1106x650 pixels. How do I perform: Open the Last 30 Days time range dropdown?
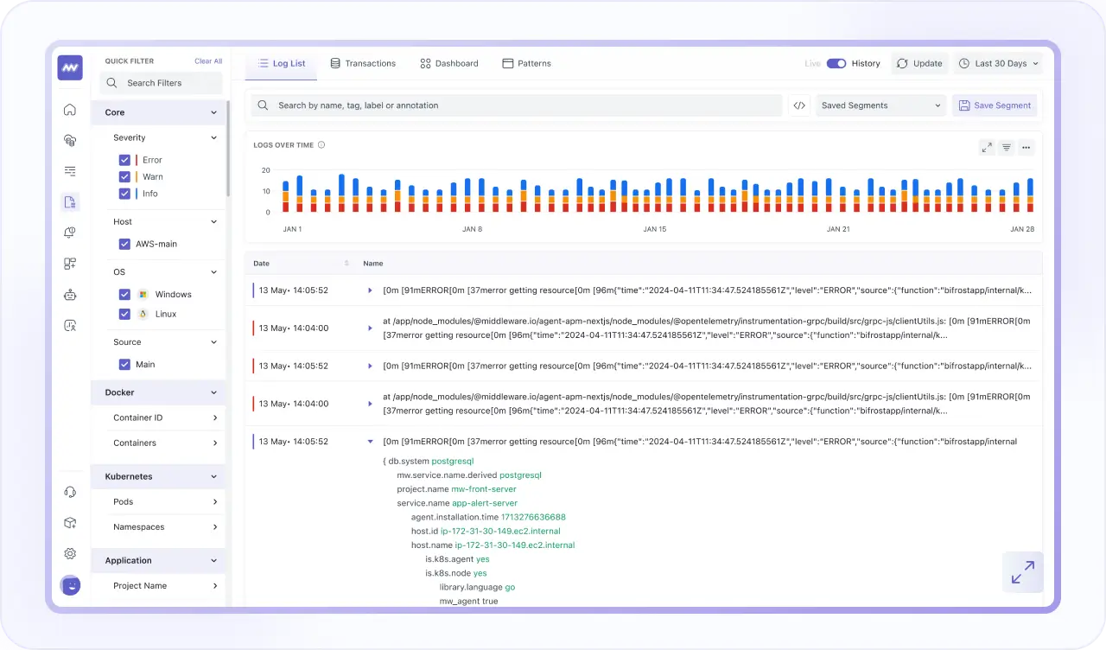998,63
